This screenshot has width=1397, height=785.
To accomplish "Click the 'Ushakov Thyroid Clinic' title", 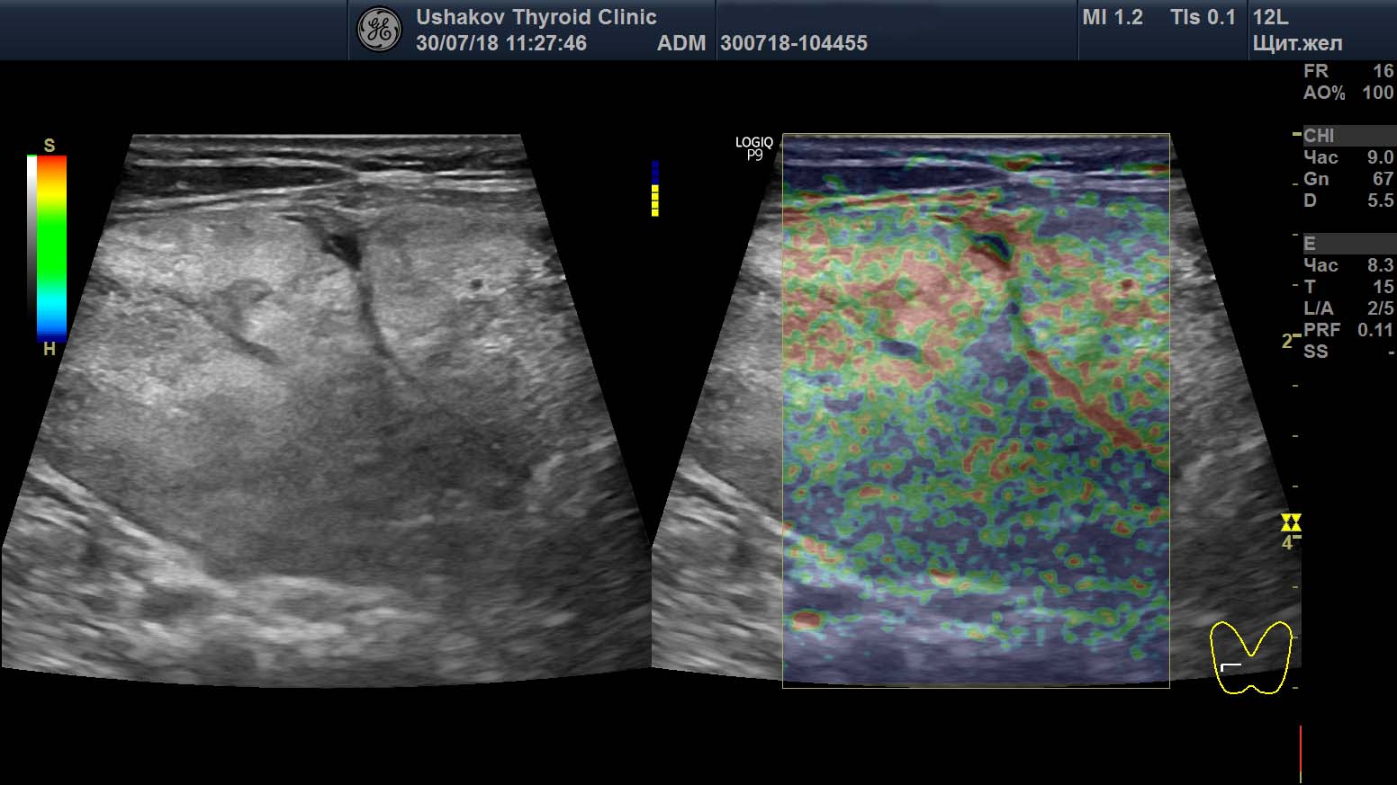I will click(x=536, y=17).
